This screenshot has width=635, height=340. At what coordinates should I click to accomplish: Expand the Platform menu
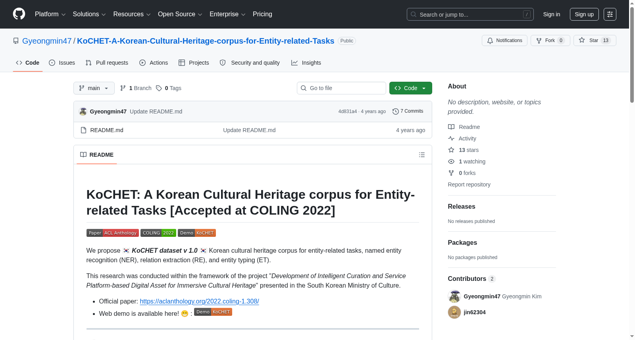[x=50, y=14]
